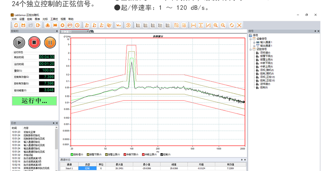This screenshot has width=331, height=171.
Task: Click the Word report export icon
Action: pos(118,25)
